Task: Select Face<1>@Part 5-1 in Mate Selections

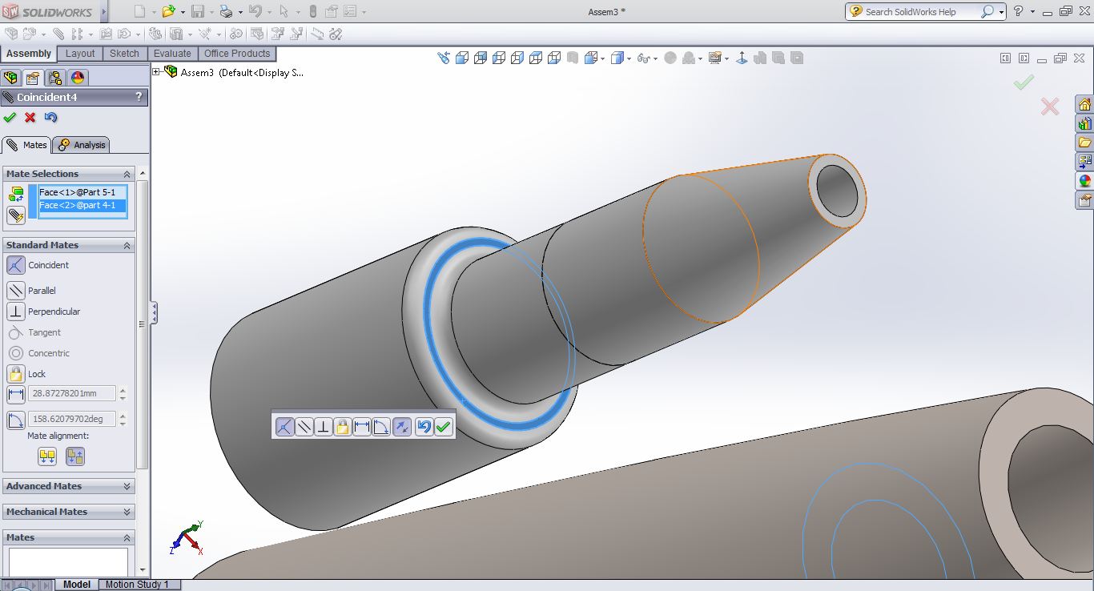Action: [x=77, y=192]
